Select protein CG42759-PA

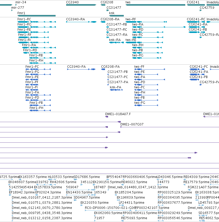click(201, 85)
